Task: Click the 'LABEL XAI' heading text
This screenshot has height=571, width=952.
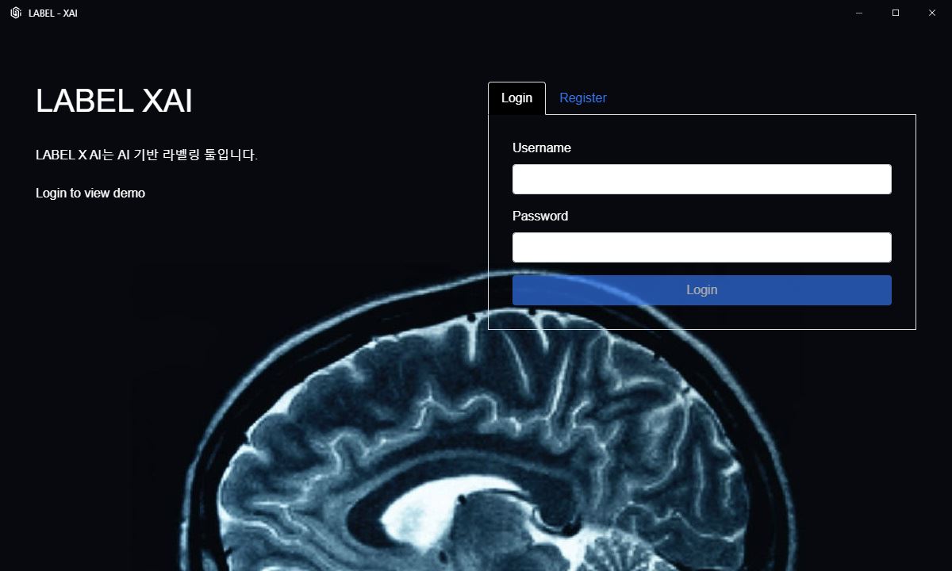Action: click(x=114, y=101)
